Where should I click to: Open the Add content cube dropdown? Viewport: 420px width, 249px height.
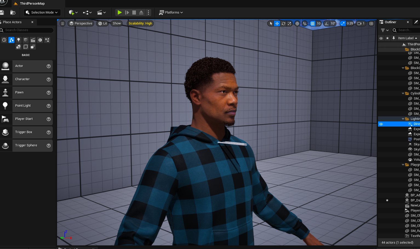(73, 12)
